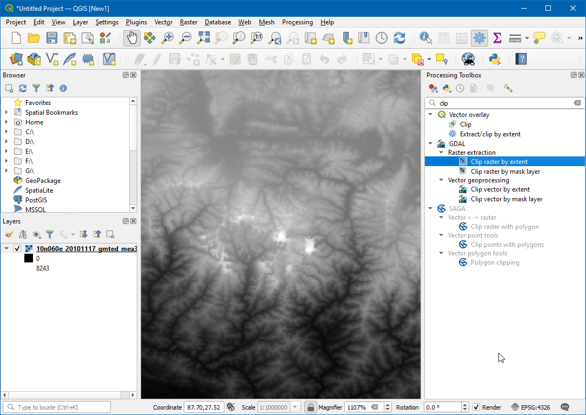Screen dimensions: 586x415
Task: Select the Pan Map hand tool
Action: pos(132,38)
